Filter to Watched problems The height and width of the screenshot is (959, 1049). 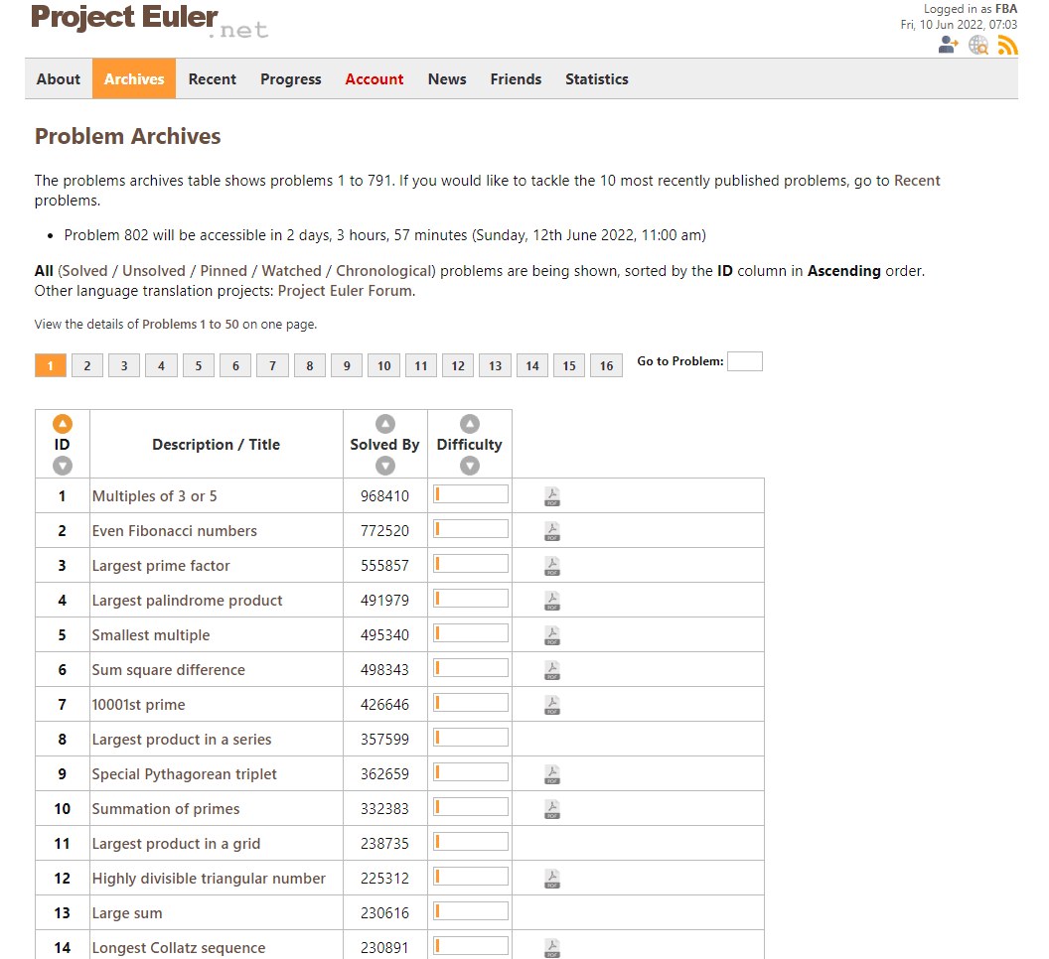click(292, 271)
